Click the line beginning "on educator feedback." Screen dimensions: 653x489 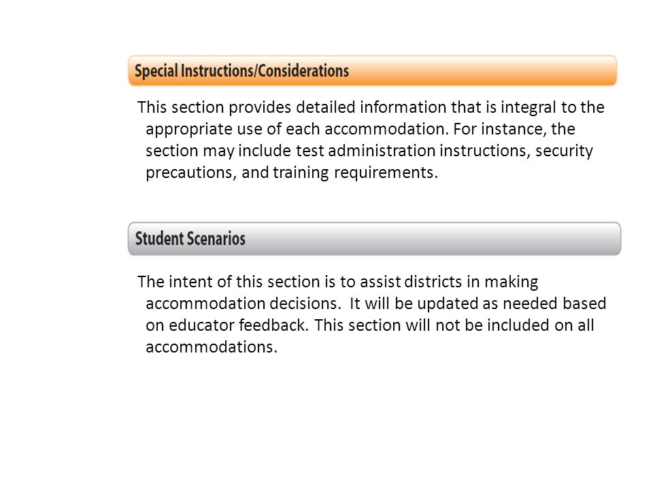pyautogui.click(x=370, y=325)
